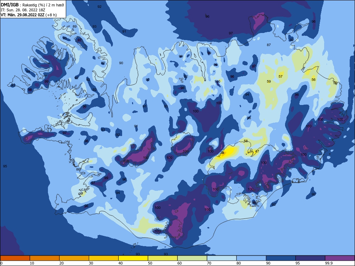Select the 'VT: Mán. 29.08.2022 02Z' line
This screenshot has height=266, width=355.
click(x=23, y=15)
